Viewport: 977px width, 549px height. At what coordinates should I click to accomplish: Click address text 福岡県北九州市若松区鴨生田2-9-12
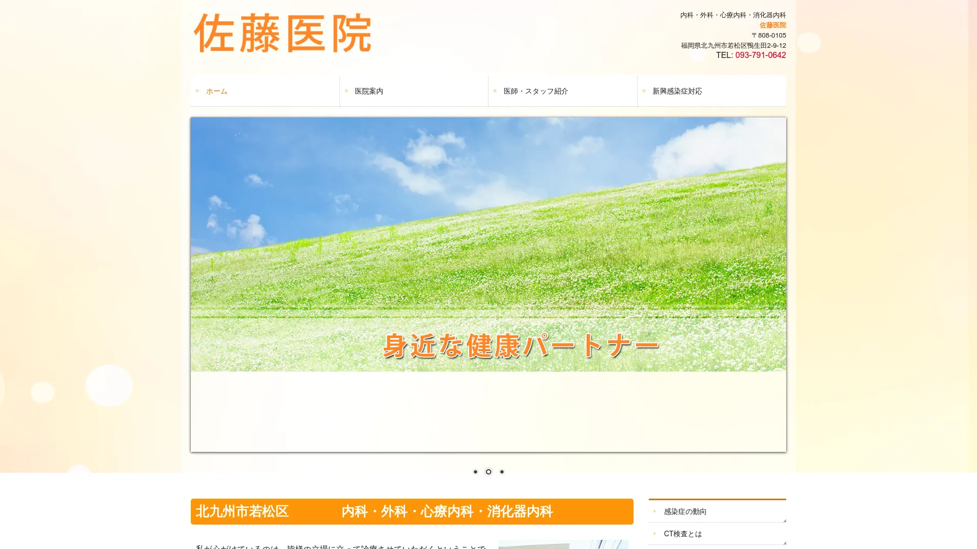733,45
